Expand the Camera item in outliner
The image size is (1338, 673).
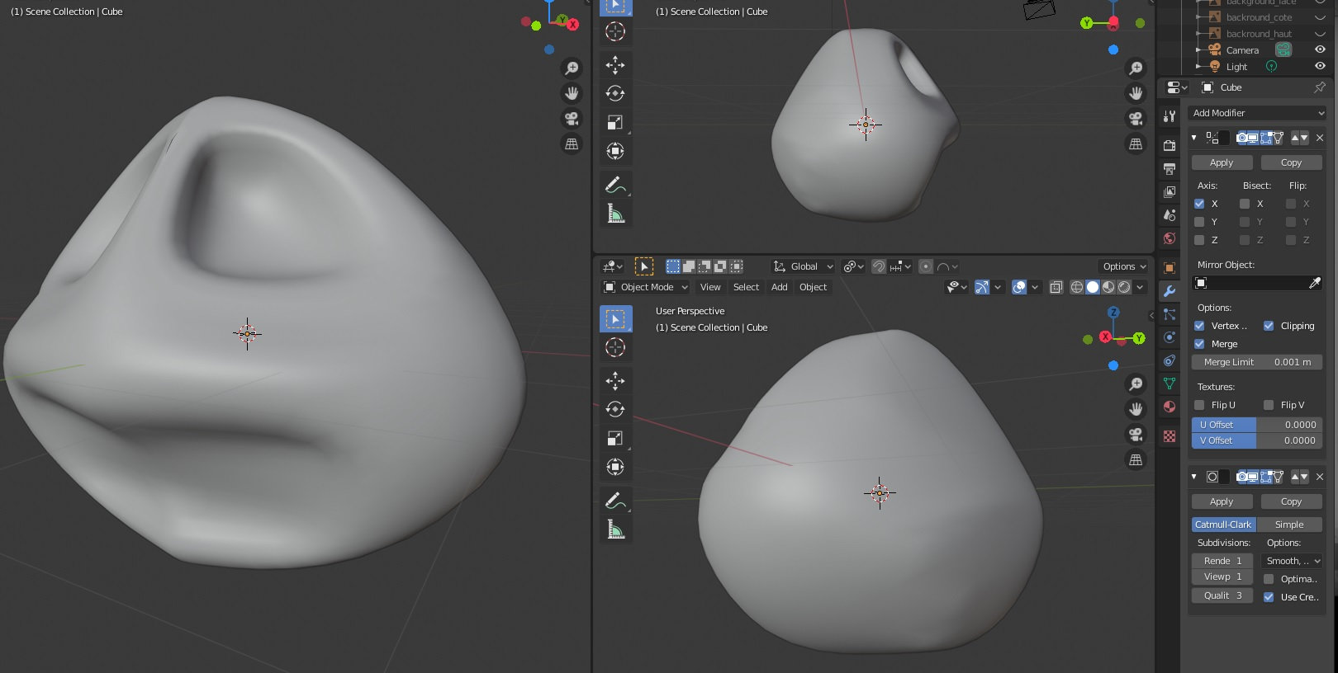(x=1198, y=49)
